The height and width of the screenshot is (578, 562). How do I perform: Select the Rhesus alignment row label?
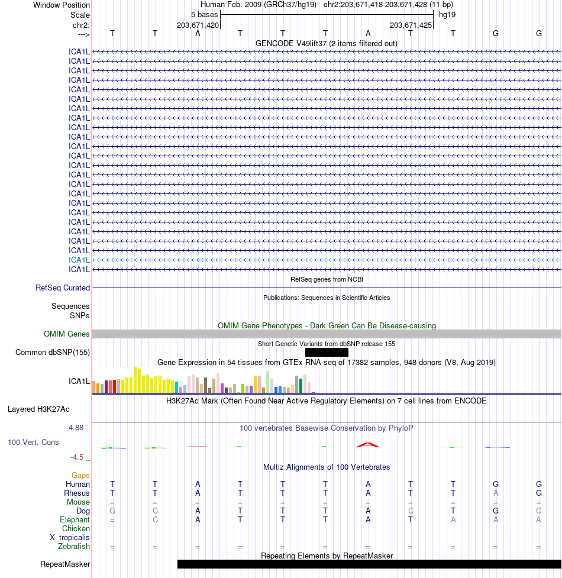(77, 493)
